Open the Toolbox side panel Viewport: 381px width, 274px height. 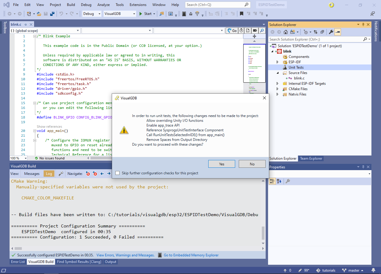(5, 27)
